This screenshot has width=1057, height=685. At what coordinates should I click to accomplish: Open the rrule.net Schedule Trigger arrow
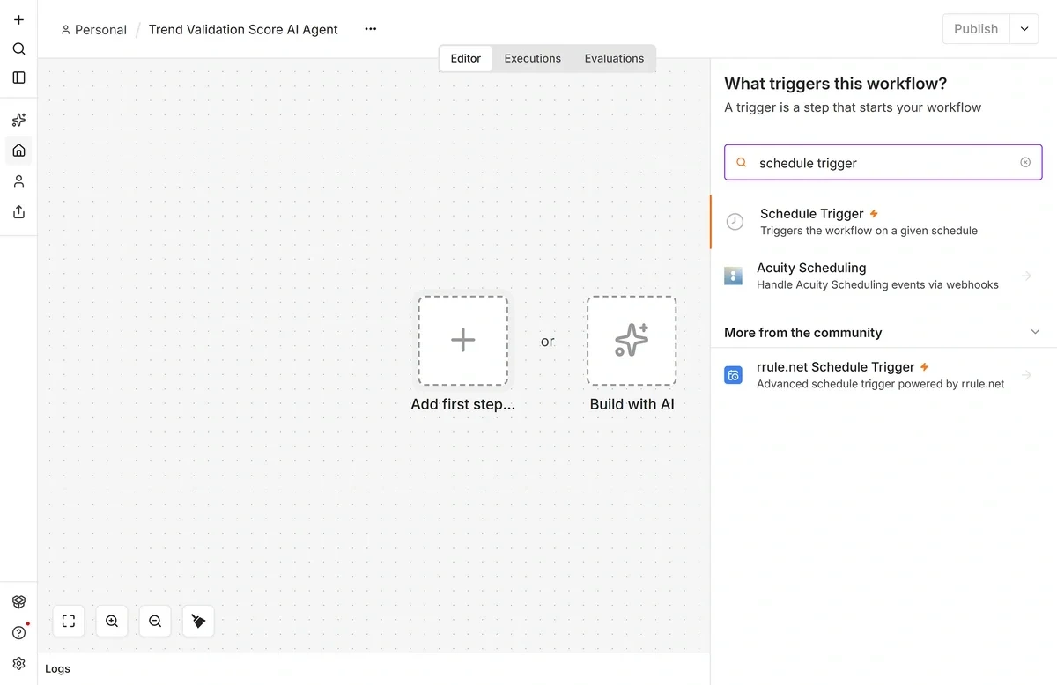[x=1026, y=375]
